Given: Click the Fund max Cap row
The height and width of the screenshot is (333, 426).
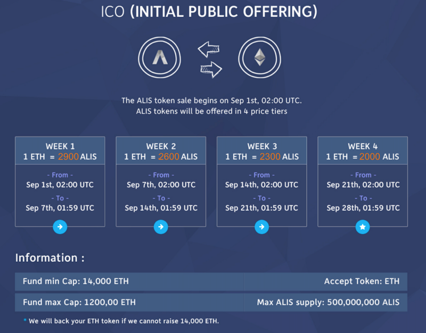Looking at the screenshot, I should coord(129,302).
